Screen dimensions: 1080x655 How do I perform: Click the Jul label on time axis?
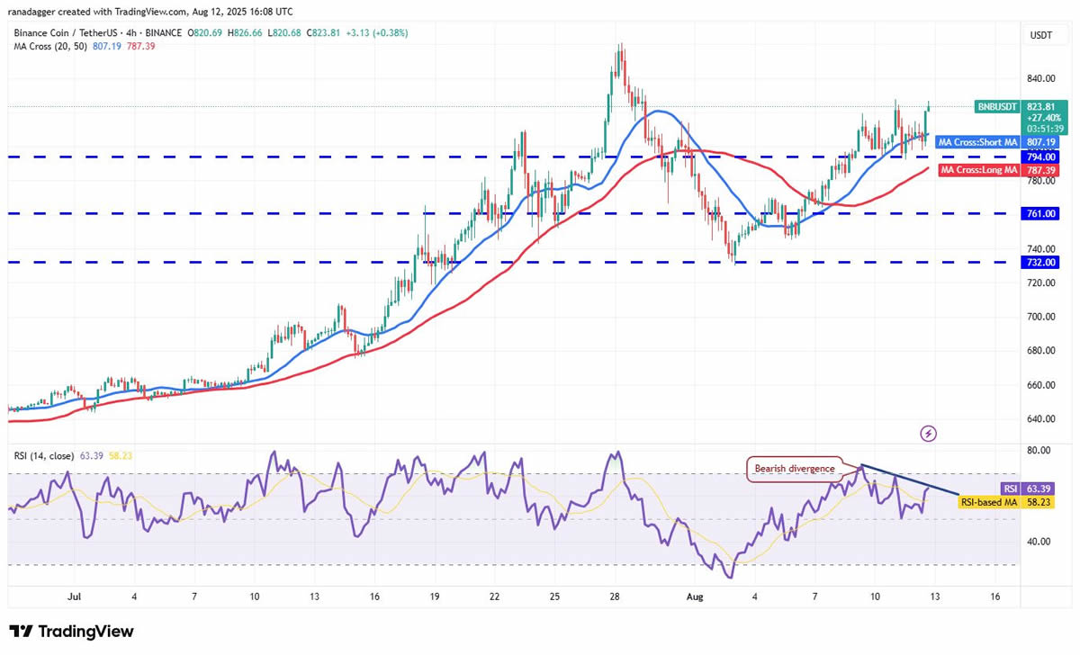tap(74, 597)
